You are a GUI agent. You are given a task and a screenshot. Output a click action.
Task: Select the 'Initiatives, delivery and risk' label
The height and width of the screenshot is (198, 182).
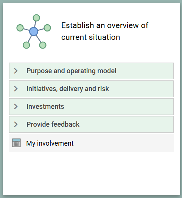pos(68,89)
